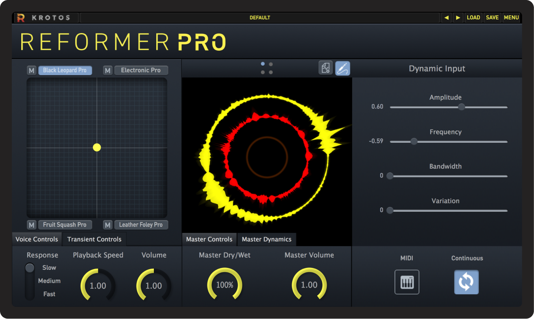The width and height of the screenshot is (534, 319).
Task: Click the top-left highlighted view dot
Action: coord(263,64)
